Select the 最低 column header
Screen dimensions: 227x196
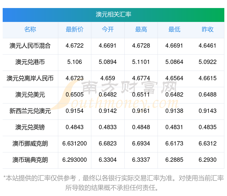[174, 29]
